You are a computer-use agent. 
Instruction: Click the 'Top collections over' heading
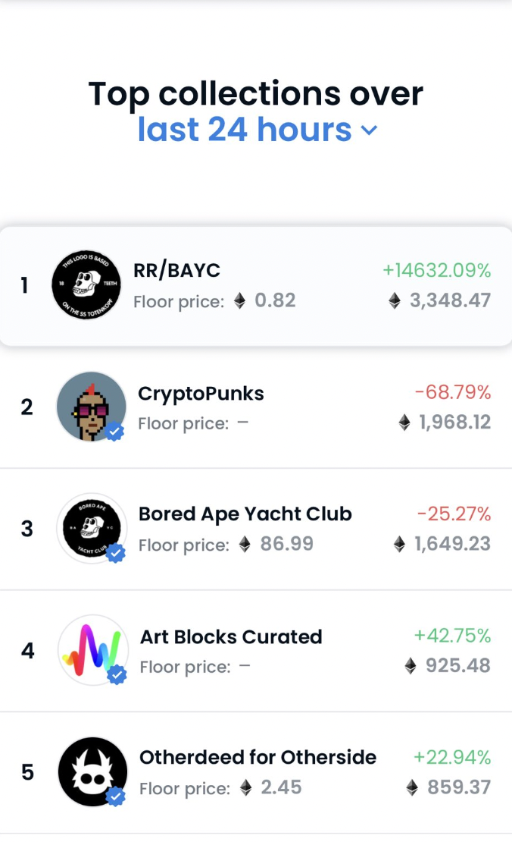tap(256, 93)
